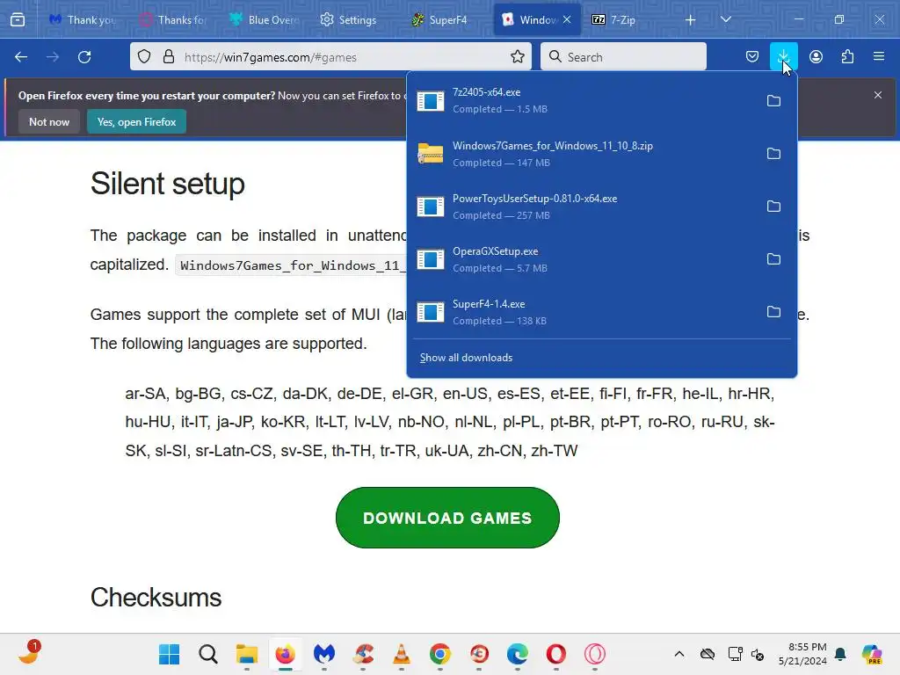Bookmark this page with star icon
This screenshot has height=675, width=900.
517,57
